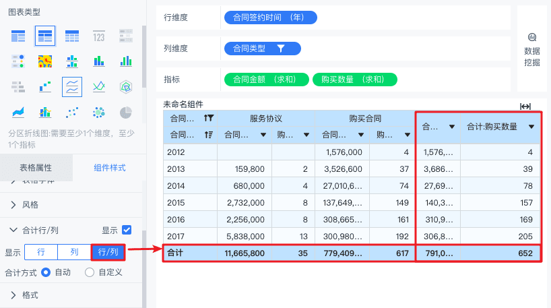The image size is (551, 308).
Task: Click the 2012 year row cell
Action: 190,152
